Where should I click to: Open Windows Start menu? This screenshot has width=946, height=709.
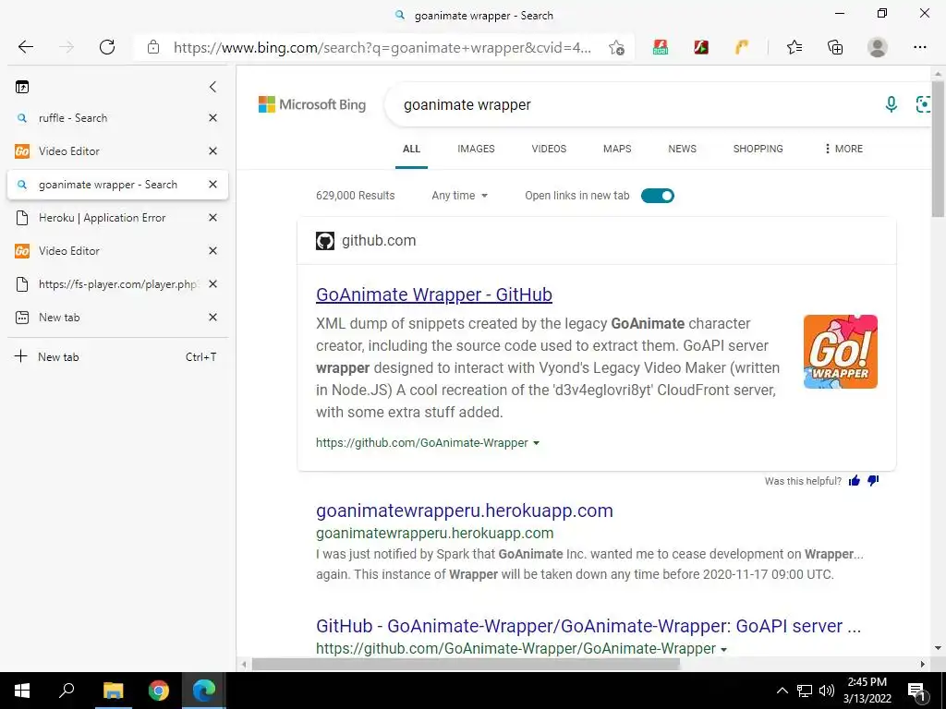coord(22,691)
